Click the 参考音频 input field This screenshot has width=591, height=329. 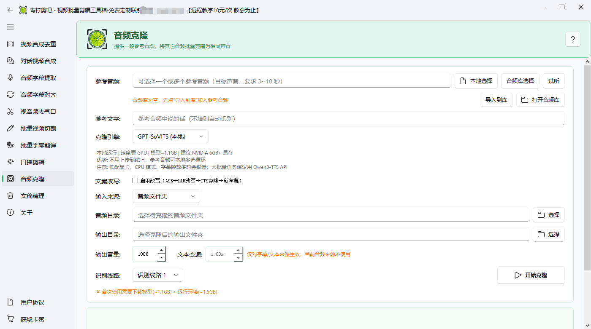click(x=292, y=81)
